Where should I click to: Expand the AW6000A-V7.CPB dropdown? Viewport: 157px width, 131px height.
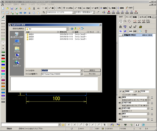73,12
